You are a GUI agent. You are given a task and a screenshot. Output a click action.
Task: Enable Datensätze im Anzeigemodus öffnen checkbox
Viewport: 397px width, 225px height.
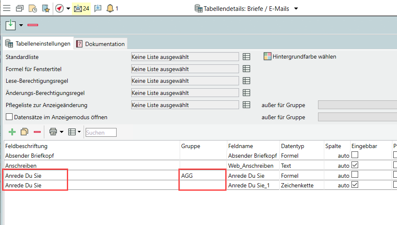tap(9, 117)
